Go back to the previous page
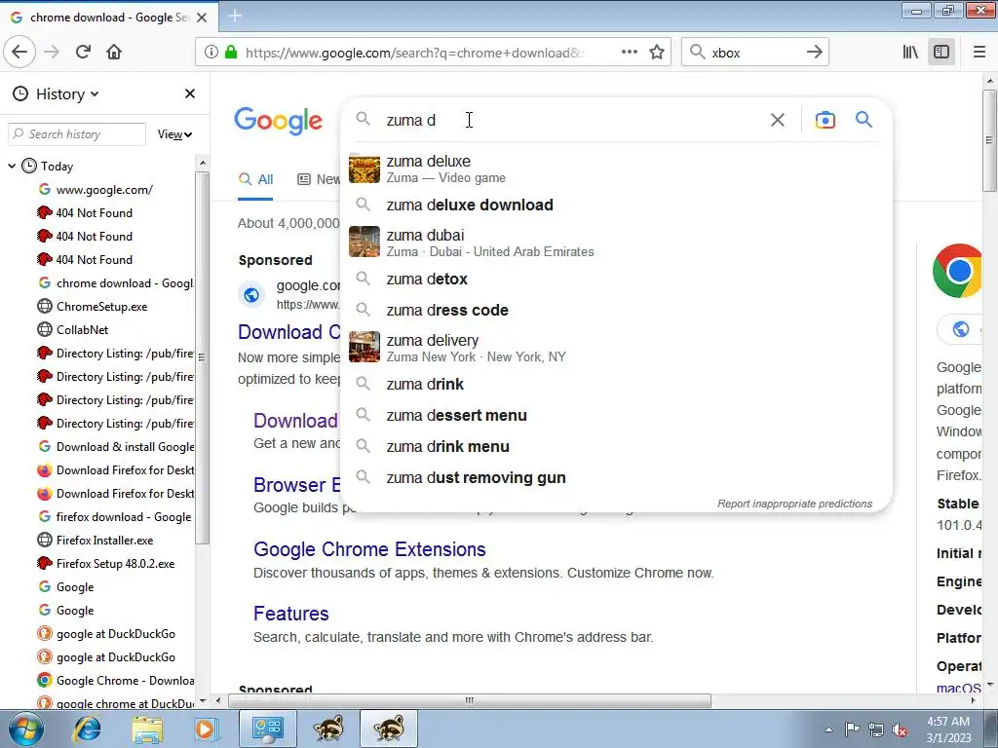Image resolution: width=998 pixels, height=748 pixels. tap(19, 53)
